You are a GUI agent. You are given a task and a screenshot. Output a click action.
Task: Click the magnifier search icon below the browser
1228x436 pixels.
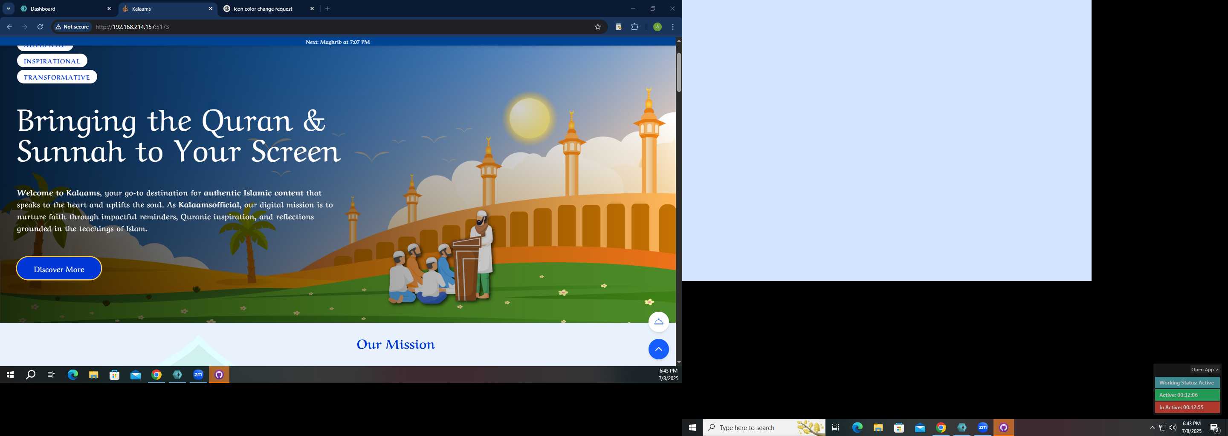click(x=31, y=375)
